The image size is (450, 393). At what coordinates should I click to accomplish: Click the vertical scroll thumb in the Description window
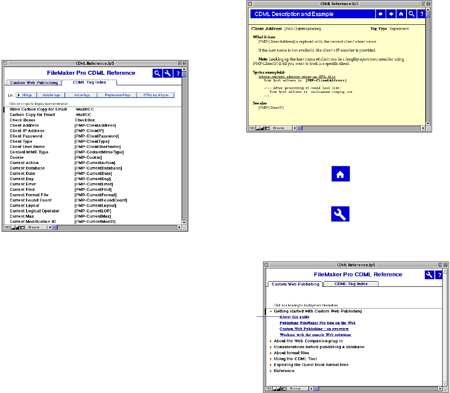pos(428,15)
